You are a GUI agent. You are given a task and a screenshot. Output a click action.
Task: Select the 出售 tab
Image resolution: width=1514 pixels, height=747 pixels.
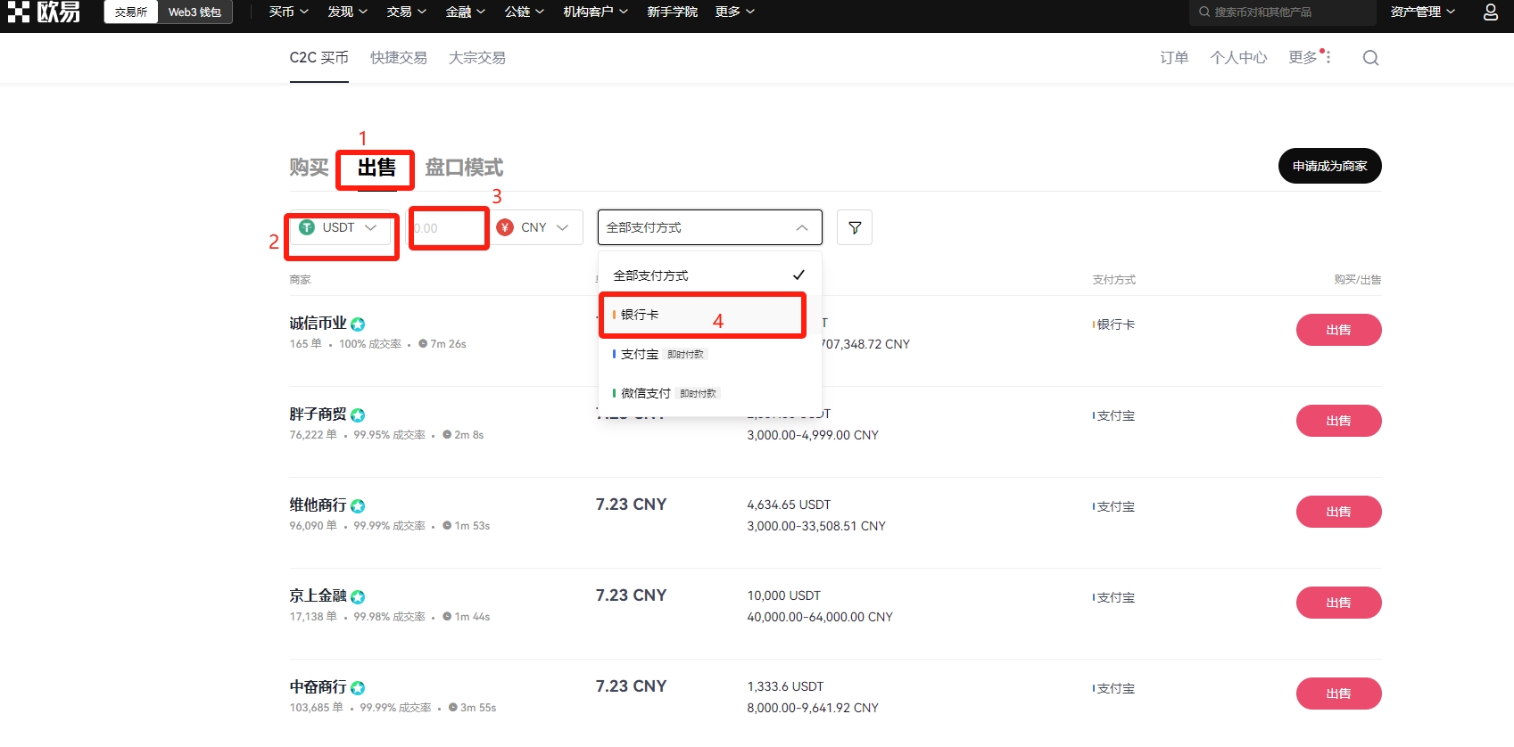(x=376, y=168)
